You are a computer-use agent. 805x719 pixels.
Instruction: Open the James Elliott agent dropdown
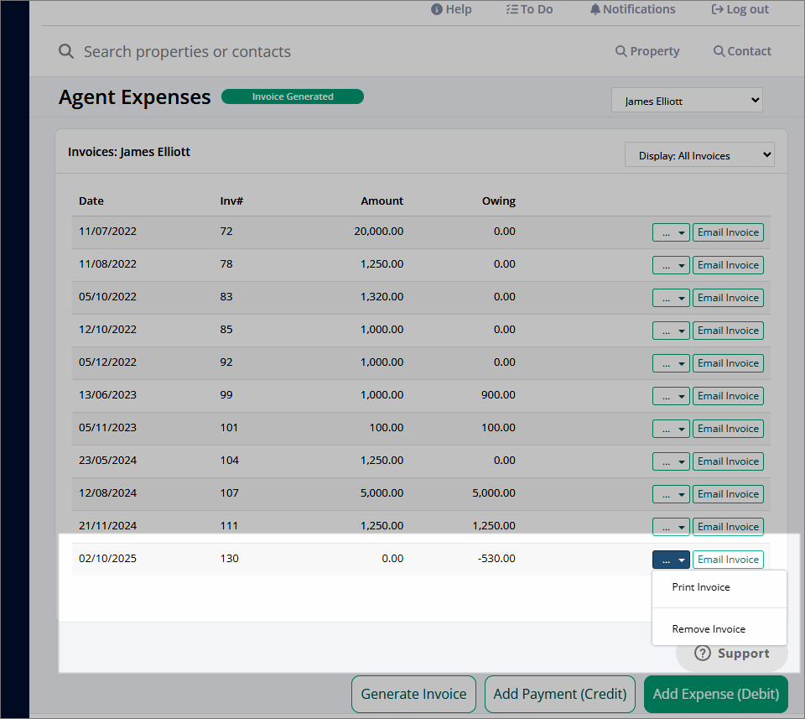pyautogui.click(x=687, y=100)
